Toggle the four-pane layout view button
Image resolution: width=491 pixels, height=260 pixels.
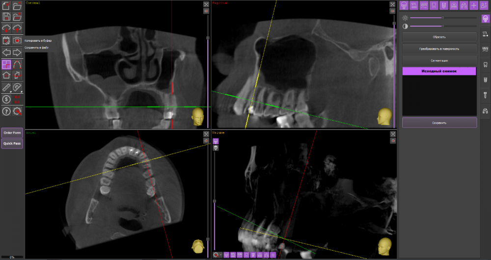click(x=6, y=64)
